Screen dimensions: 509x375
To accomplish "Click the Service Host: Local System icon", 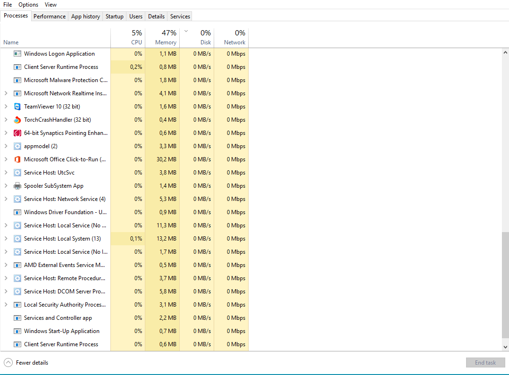I will (17, 239).
